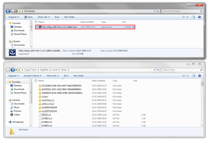This screenshot has width=209, height=141.
Task: Expand view options arrow in Temp window
Action: (187, 76)
